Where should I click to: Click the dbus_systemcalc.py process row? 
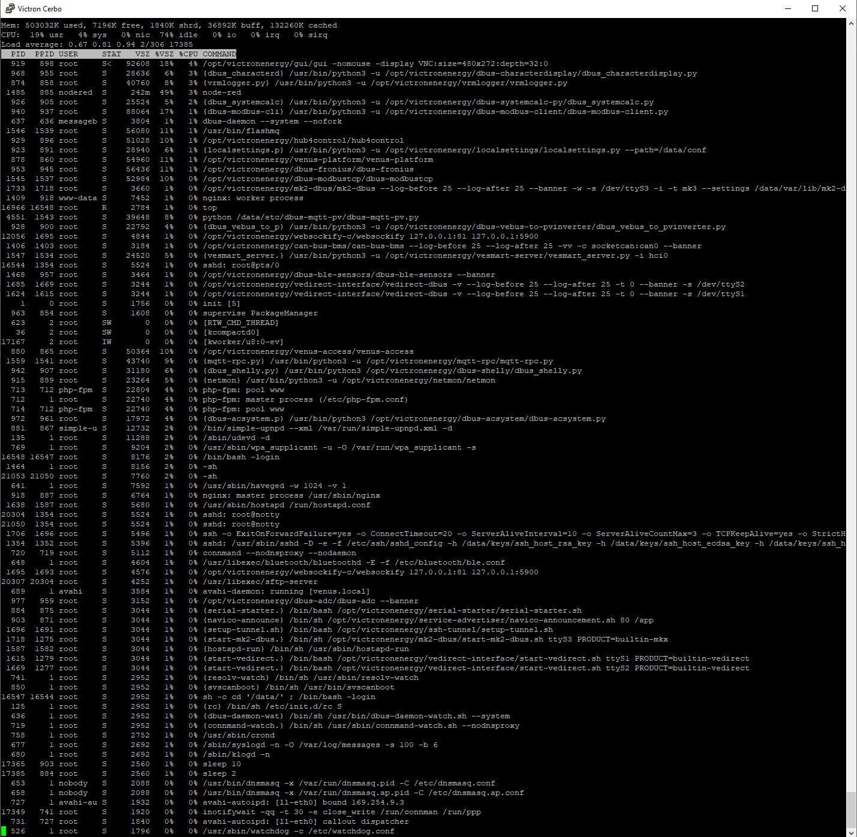[327, 102]
